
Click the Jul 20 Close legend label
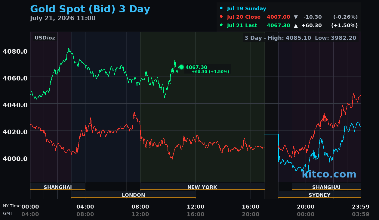click(244, 17)
